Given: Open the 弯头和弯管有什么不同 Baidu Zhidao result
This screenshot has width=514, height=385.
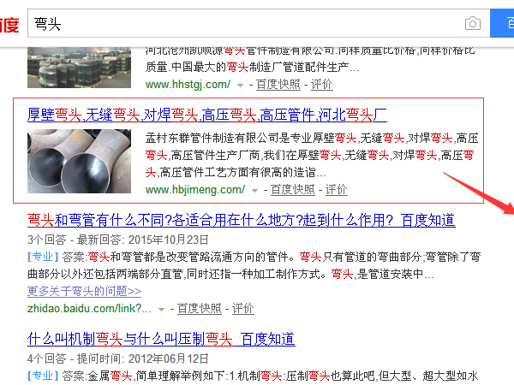Looking at the screenshot, I should (241, 220).
